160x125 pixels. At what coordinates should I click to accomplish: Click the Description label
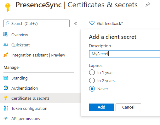100,46
